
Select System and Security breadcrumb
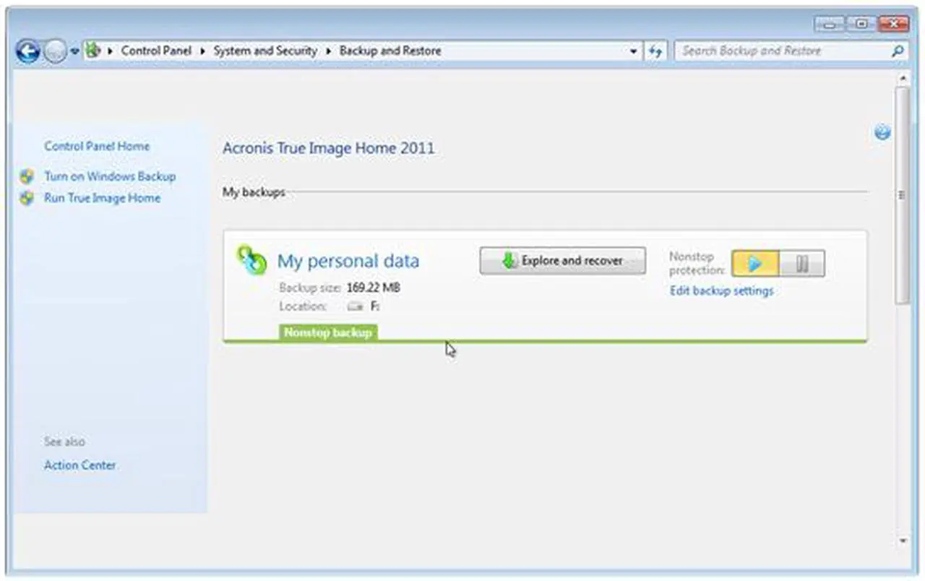[265, 51]
